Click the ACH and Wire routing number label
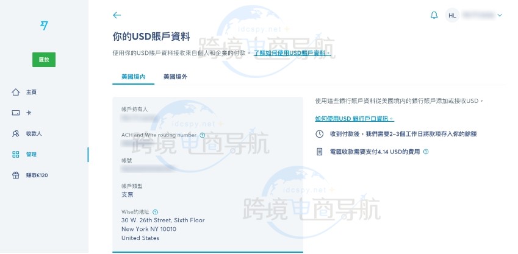This screenshot has height=254, width=518. coord(159,135)
